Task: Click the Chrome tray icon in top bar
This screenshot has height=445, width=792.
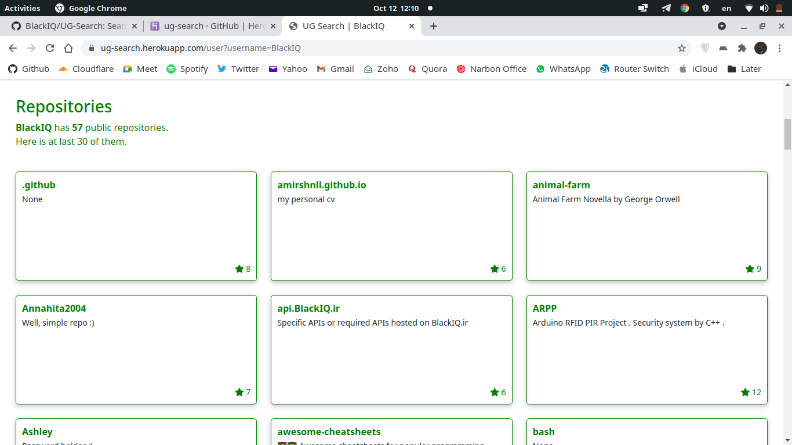Action: click(x=685, y=8)
